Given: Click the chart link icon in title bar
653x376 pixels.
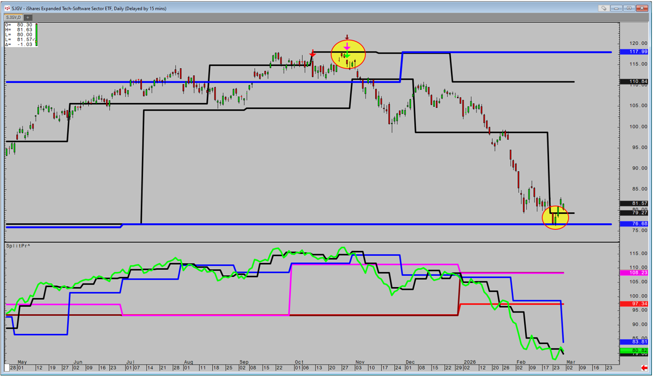Looking at the screenshot, I should 604,8.
